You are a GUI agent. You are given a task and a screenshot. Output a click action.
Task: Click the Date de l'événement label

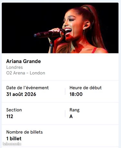pos(27,88)
